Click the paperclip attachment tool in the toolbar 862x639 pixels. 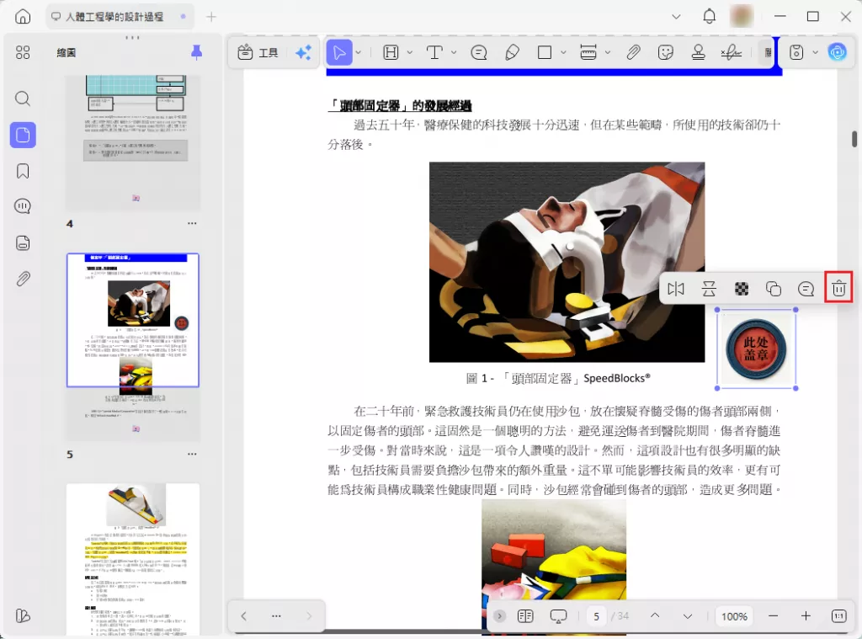pyautogui.click(x=633, y=52)
